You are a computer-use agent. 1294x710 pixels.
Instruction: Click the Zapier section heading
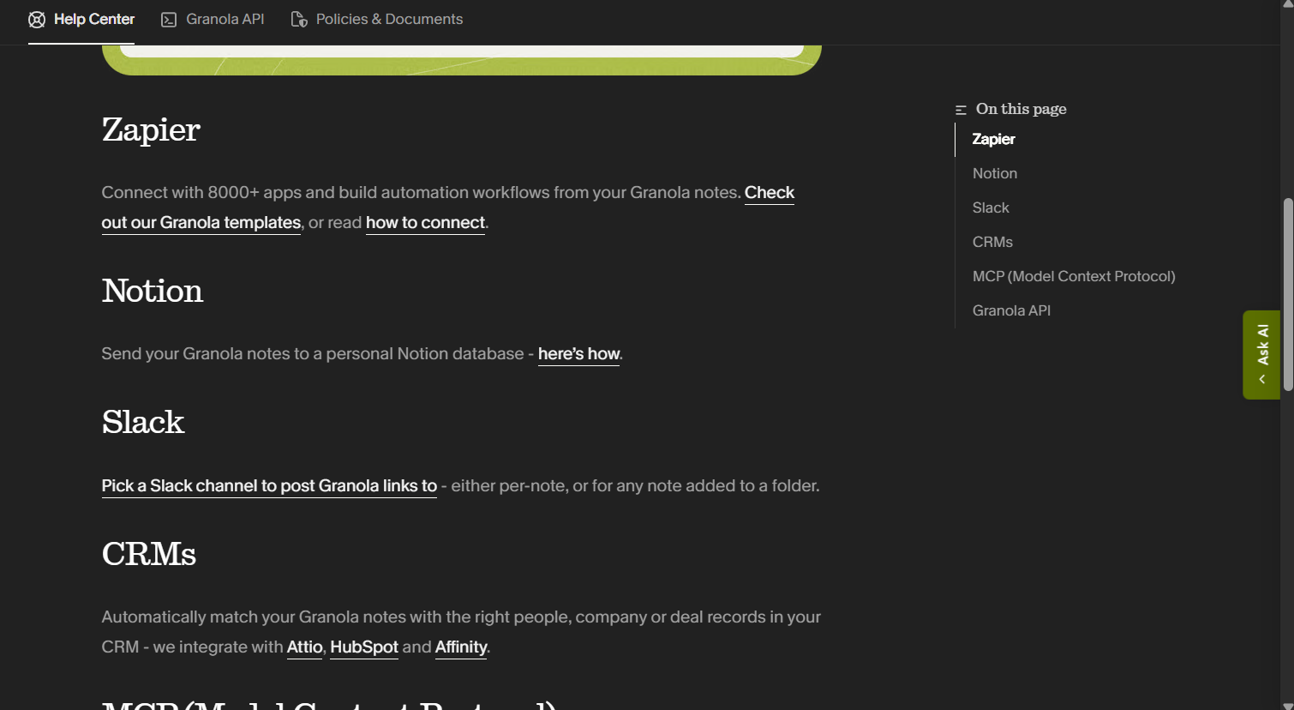point(151,129)
